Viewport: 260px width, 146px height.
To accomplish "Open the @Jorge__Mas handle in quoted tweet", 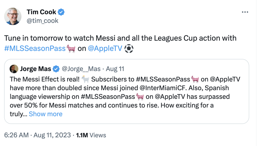I will pos(81,69).
